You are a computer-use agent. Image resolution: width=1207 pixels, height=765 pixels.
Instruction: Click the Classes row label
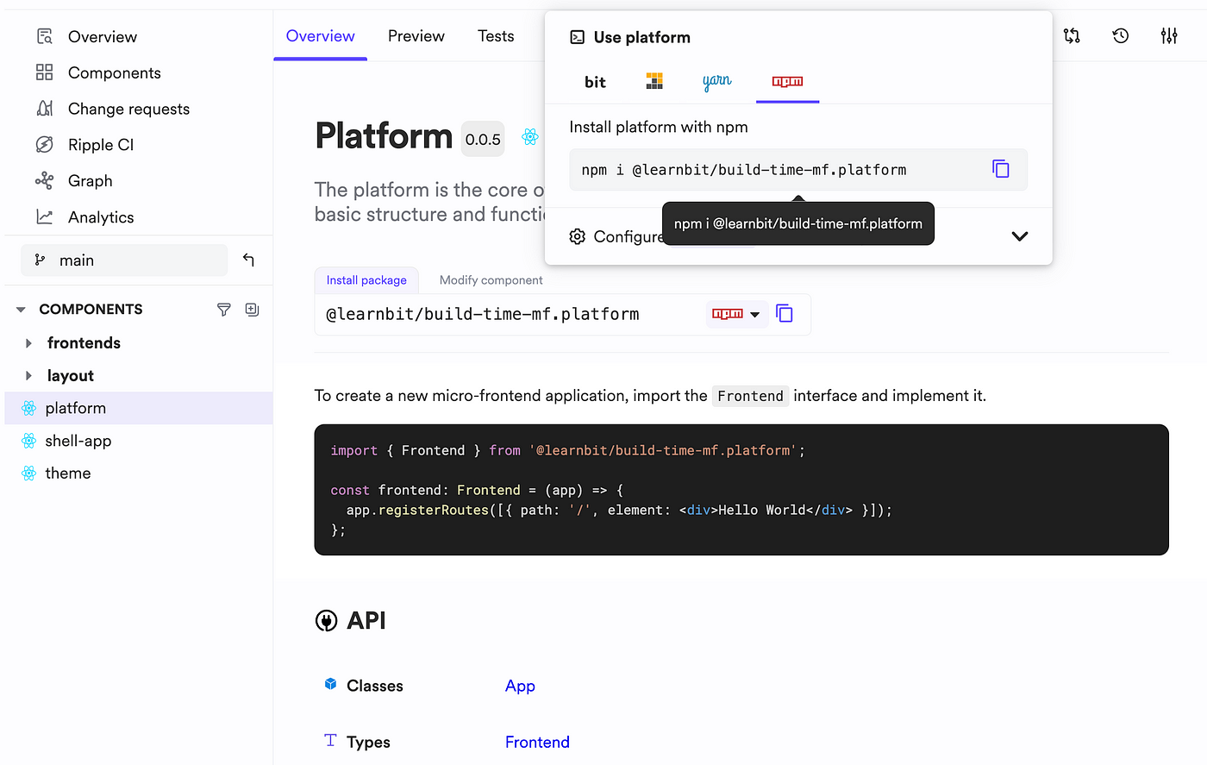tap(374, 686)
